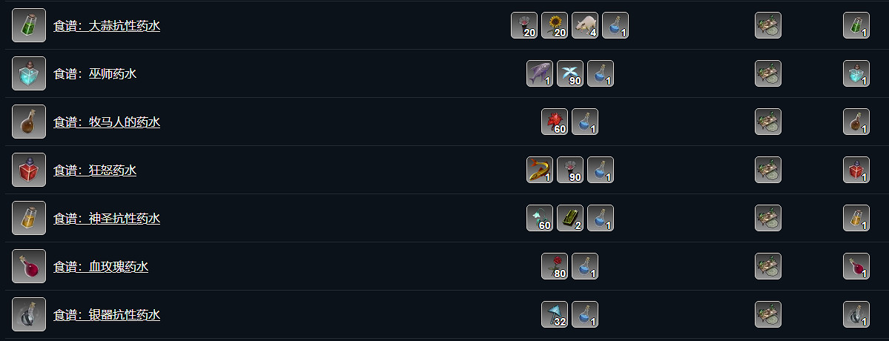The image size is (889, 341).
Task: Click the 食谱：银器抗性药水 recipe link
Action: click(106, 315)
